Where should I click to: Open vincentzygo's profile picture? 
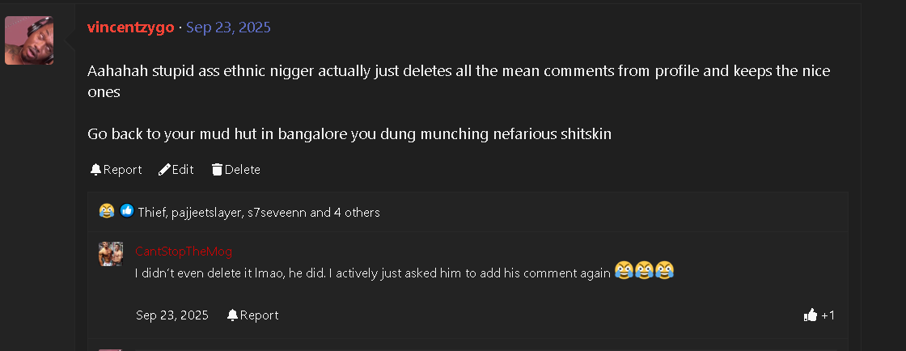coord(29,40)
